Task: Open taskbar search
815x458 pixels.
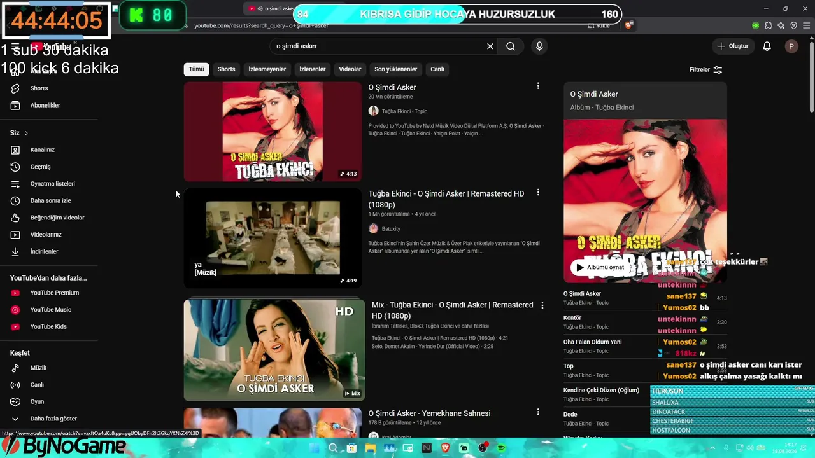Action: (333, 448)
